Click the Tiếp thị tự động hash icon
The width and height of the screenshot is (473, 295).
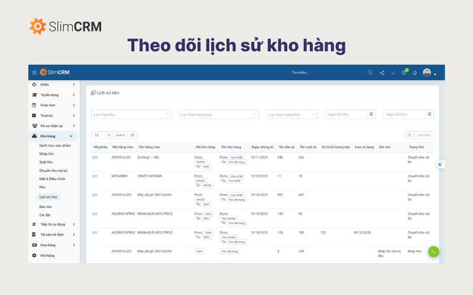(34, 224)
